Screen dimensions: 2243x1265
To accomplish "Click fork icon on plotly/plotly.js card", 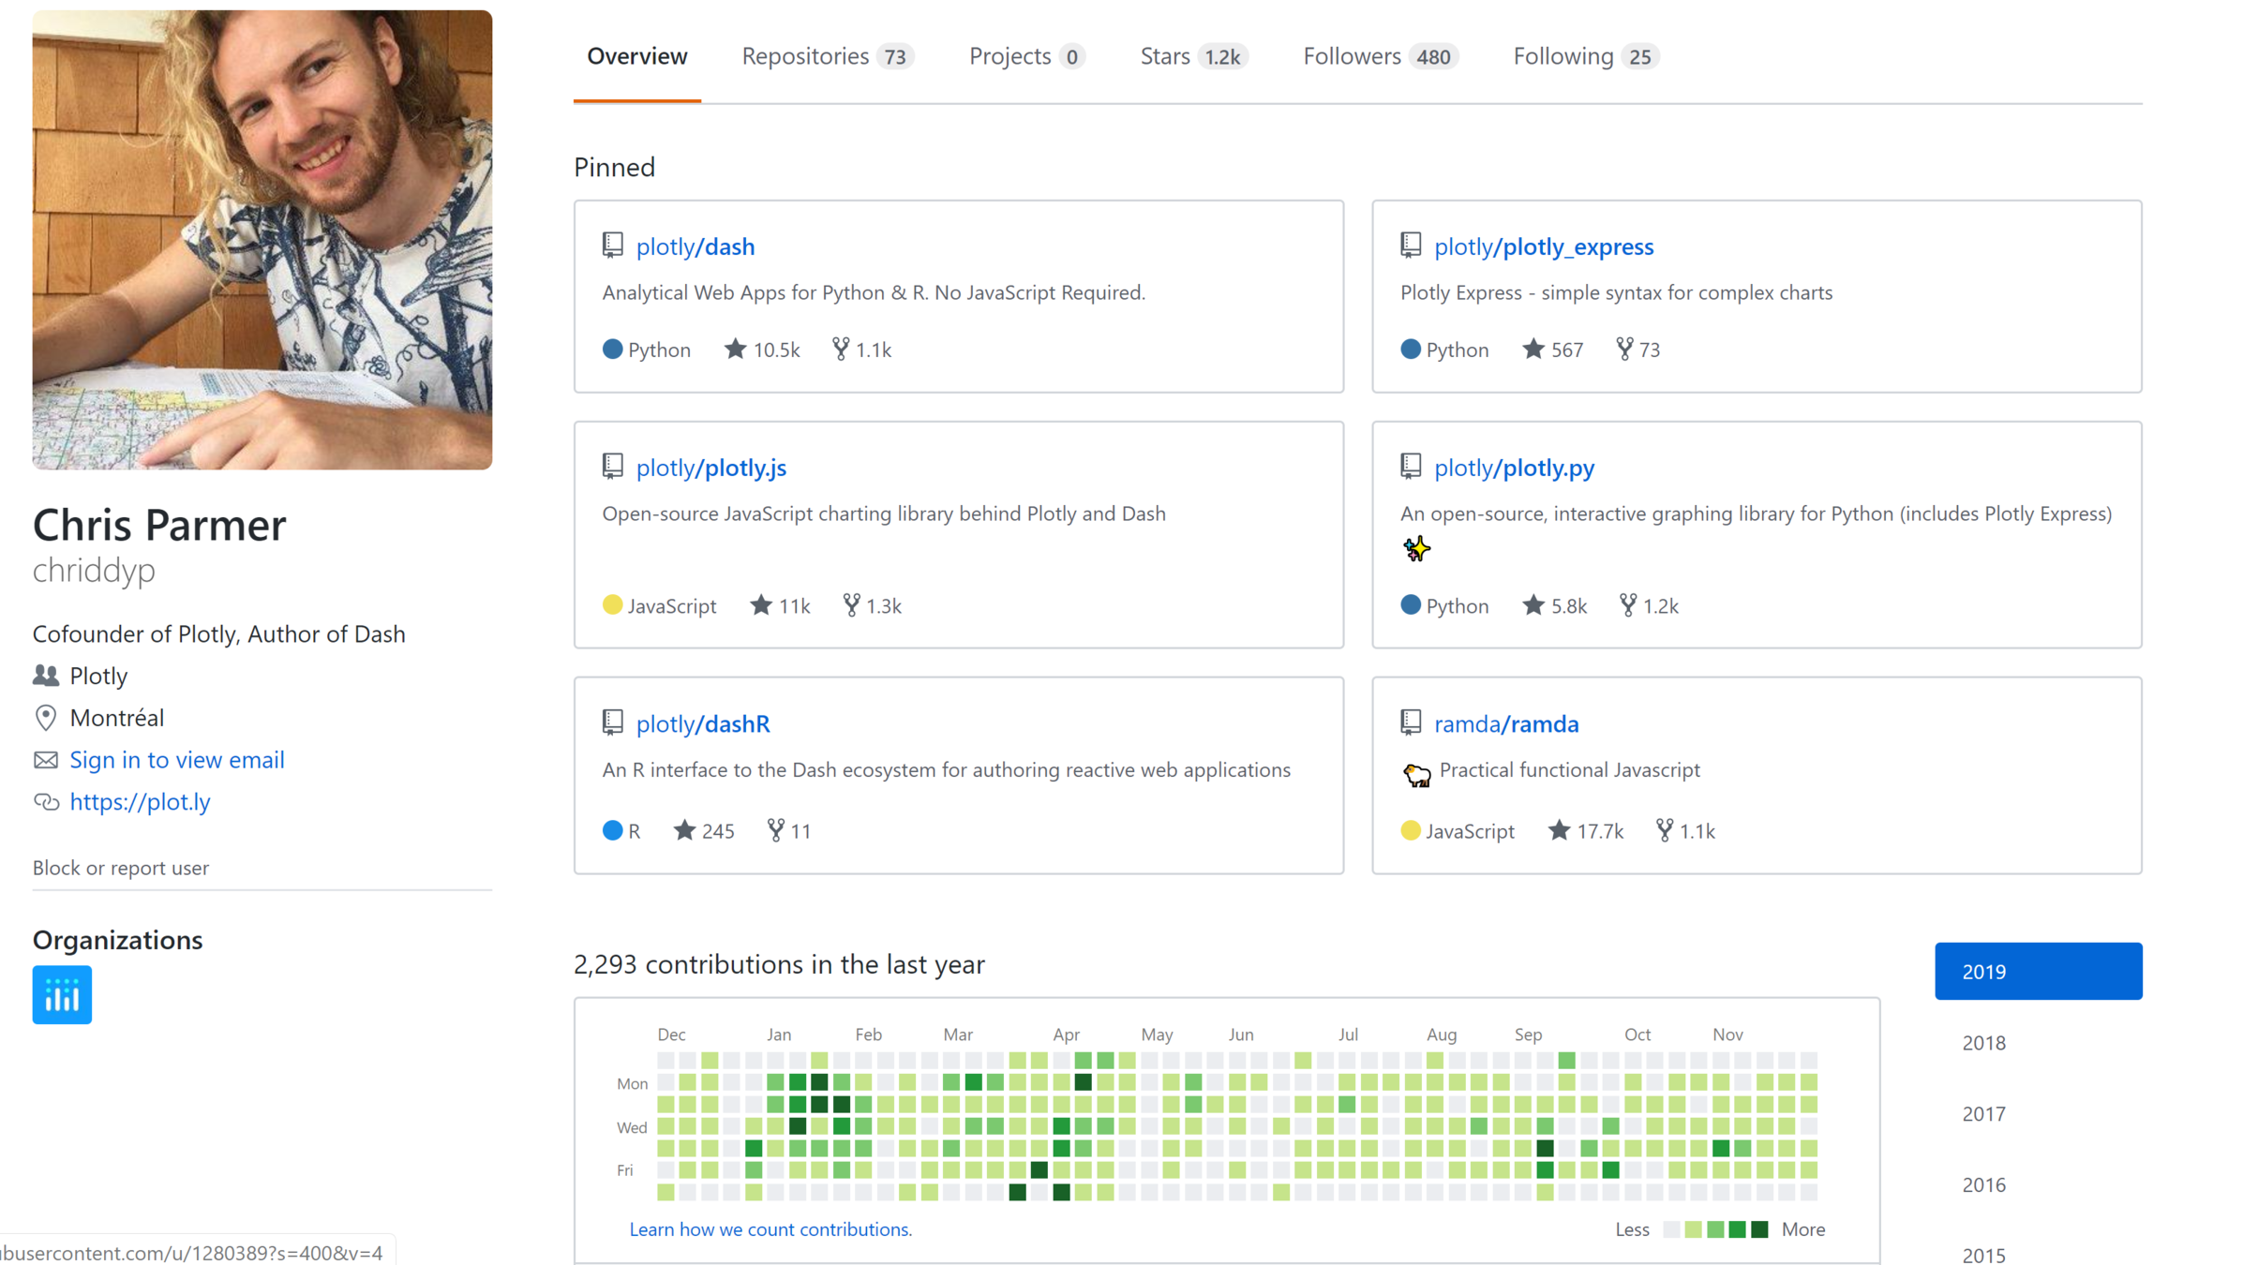I will [850, 605].
